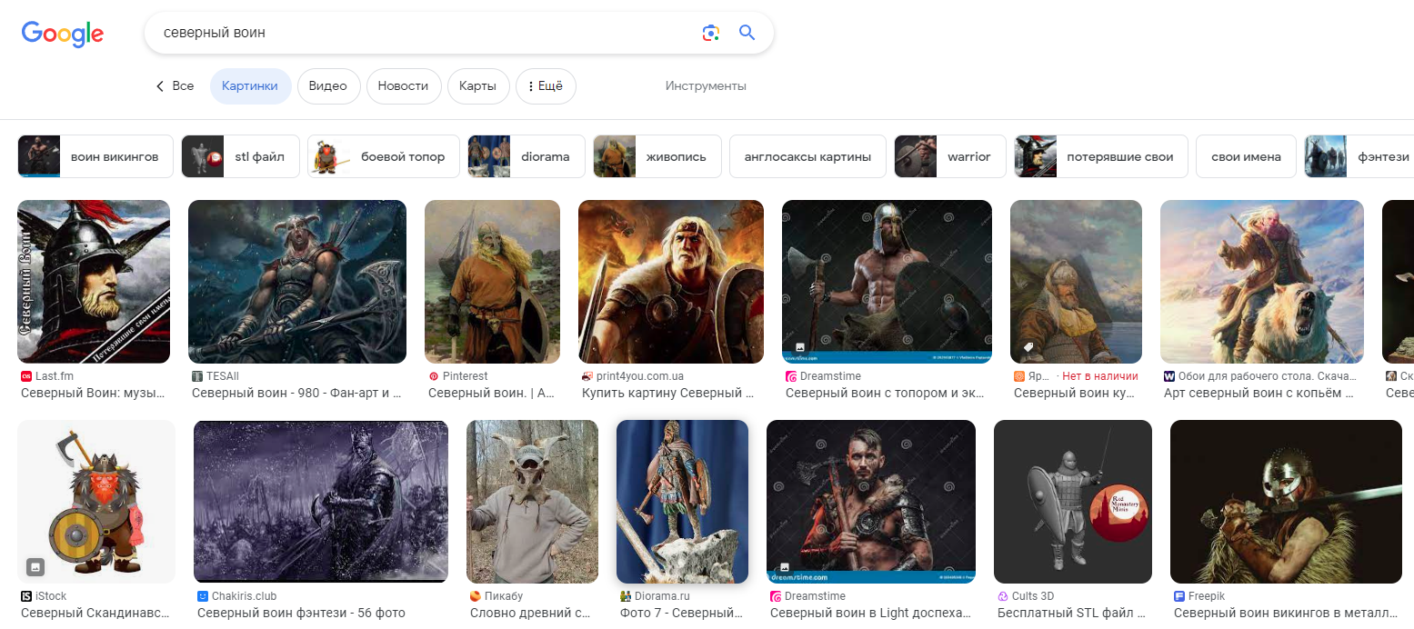Viewport: 1414px width, 629px height.
Task: Open the polar bear warrior thumbnail
Action: point(1261,282)
